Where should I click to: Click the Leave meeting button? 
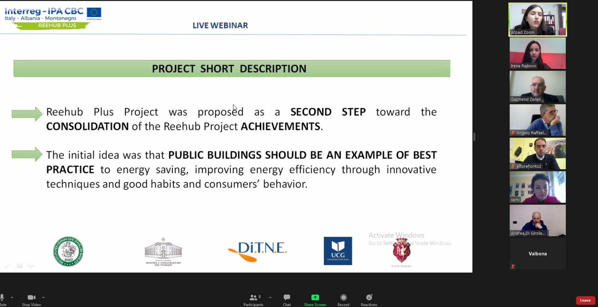tap(585, 300)
